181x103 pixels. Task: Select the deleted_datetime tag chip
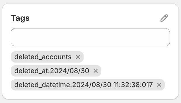(88, 85)
